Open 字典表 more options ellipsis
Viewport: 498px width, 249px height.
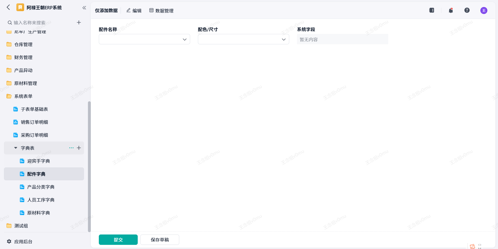coord(71,148)
